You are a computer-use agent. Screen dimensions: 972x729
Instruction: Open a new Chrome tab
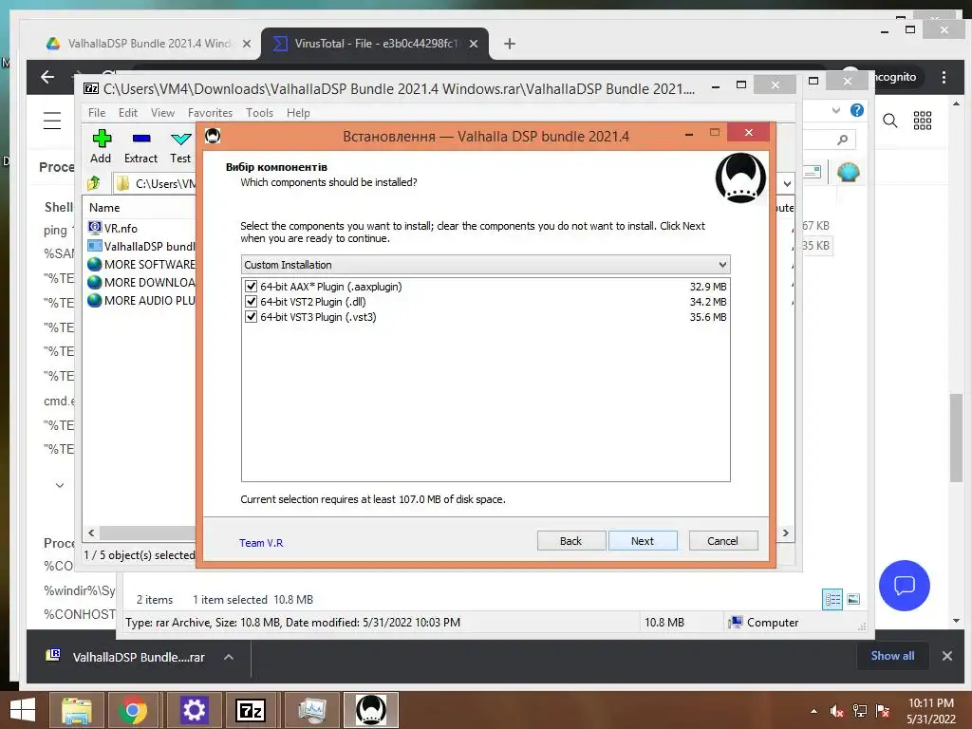point(510,44)
